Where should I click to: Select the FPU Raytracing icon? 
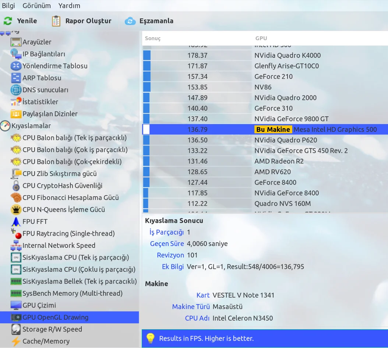coord(16,233)
